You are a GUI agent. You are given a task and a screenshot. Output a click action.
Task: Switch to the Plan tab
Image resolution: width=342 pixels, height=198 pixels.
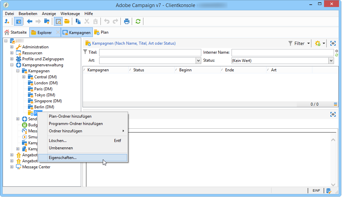tap(101, 32)
